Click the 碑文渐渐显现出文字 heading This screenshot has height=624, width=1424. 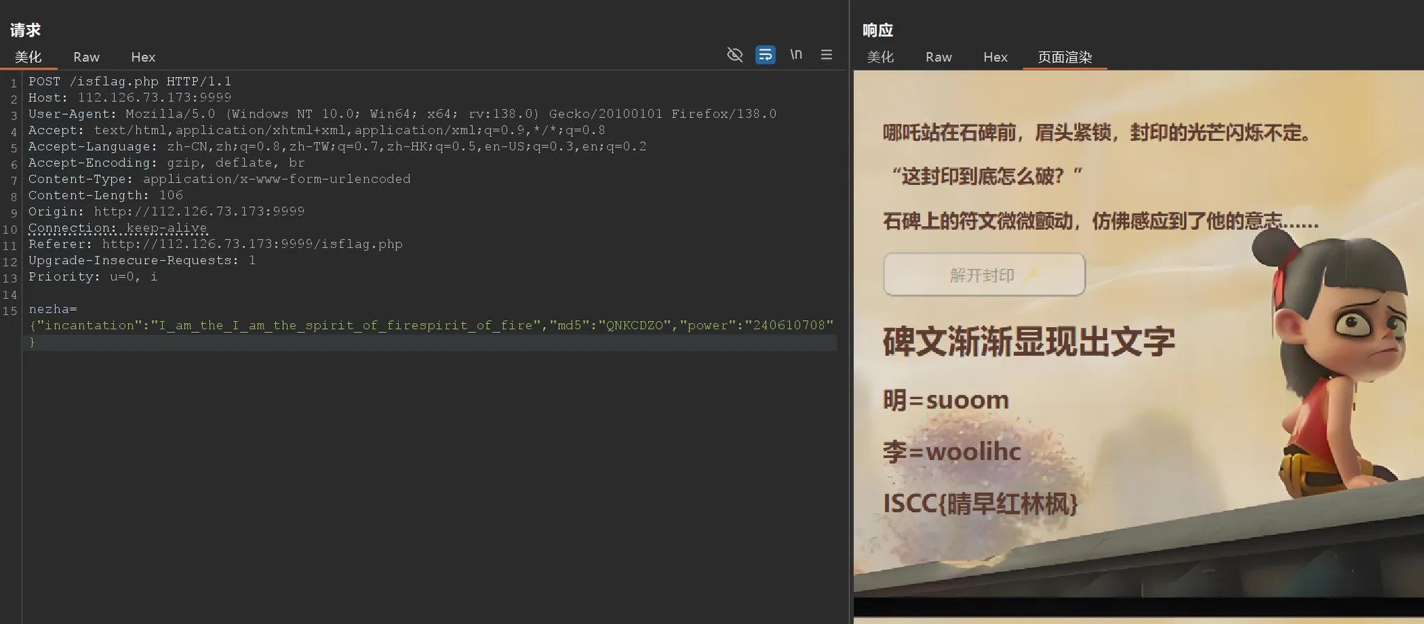pyautogui.click(x=1029, y=342)
